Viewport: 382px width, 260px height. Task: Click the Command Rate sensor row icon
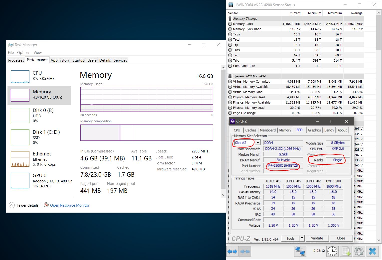tap(230, 66)
